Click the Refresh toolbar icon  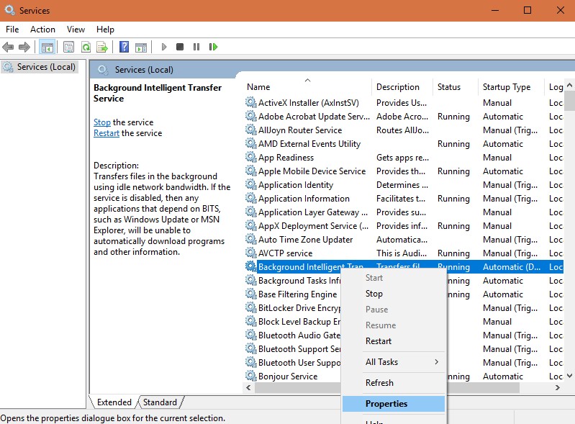point(86,48)
